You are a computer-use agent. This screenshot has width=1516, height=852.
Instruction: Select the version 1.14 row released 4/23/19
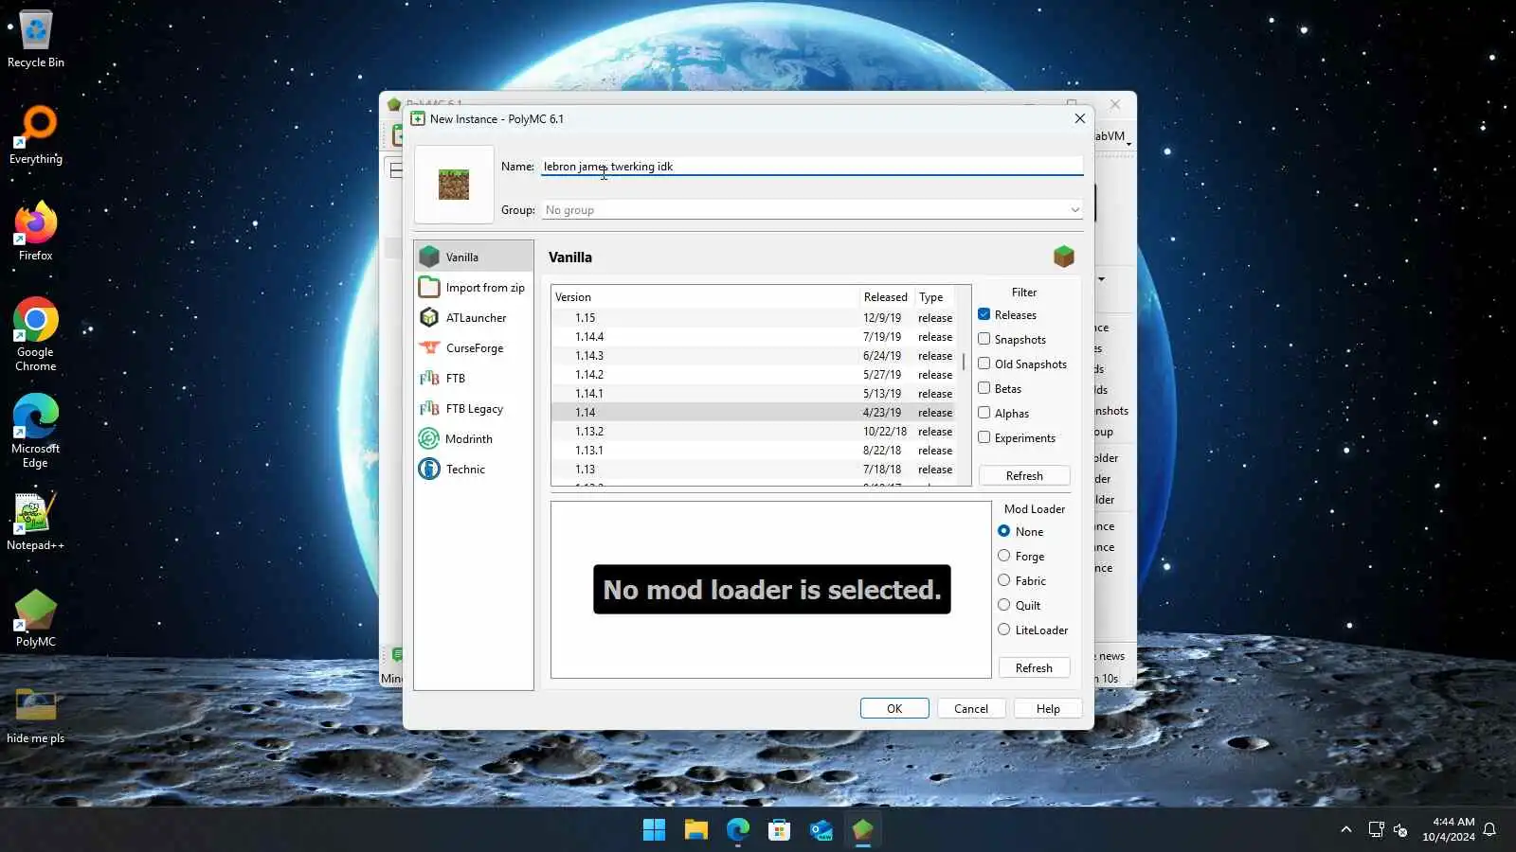(x=754, y=413)
